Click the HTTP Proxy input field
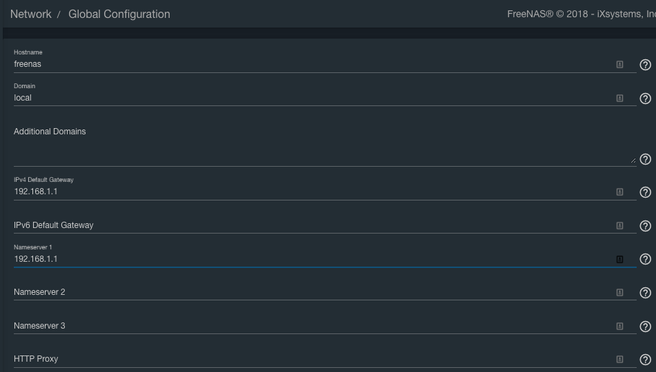This screenshot has height=372, width=656. 310,359
